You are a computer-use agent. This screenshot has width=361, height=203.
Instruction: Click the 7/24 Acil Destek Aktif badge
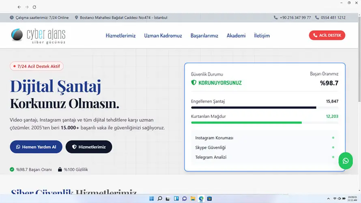point(37,66)
